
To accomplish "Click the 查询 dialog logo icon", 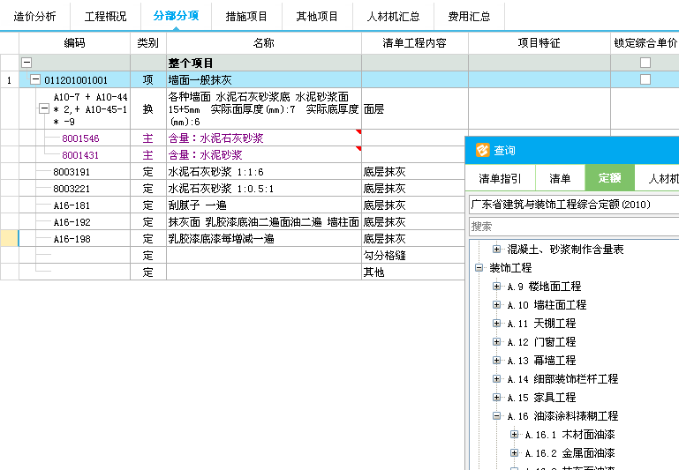I will [482, 150].
